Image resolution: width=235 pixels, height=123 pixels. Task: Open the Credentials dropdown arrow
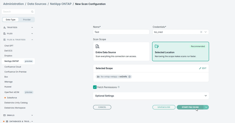(206, 32)
